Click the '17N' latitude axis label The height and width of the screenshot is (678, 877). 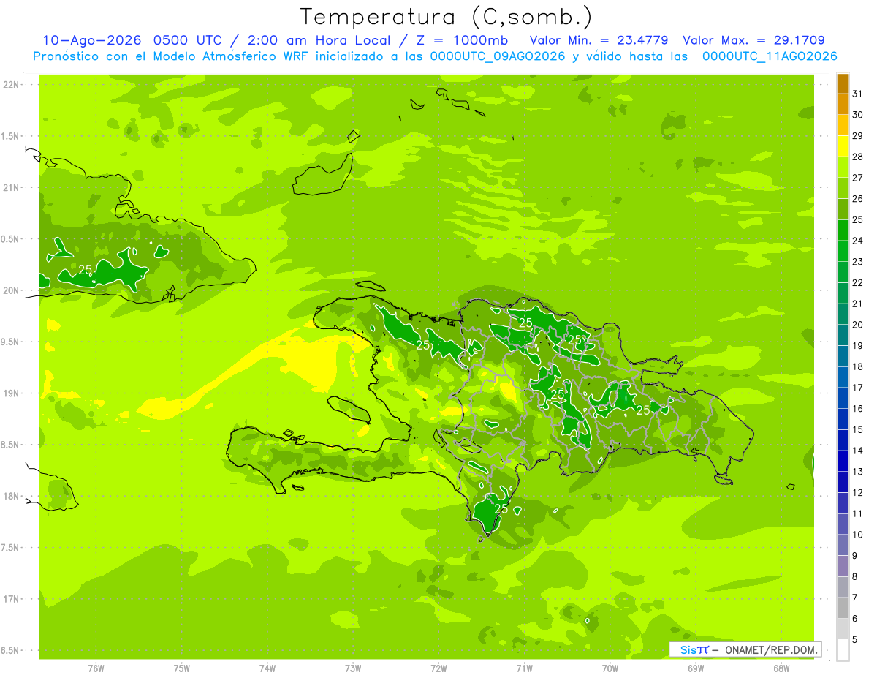pos(12,599)
